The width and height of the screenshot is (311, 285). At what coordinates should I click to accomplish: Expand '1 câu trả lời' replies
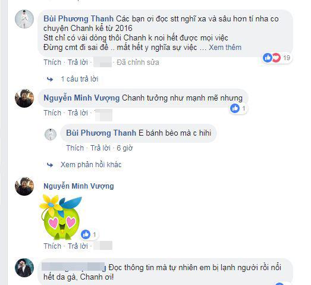tap(79, 79)
